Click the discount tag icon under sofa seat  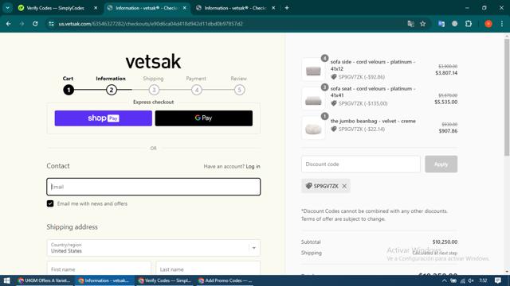click(334, 103)
